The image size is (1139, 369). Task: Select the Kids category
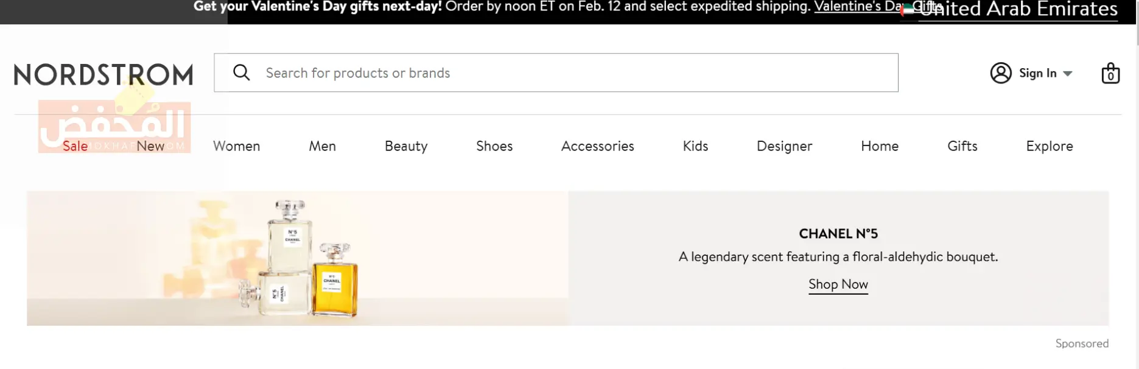[x=695, y=146]
